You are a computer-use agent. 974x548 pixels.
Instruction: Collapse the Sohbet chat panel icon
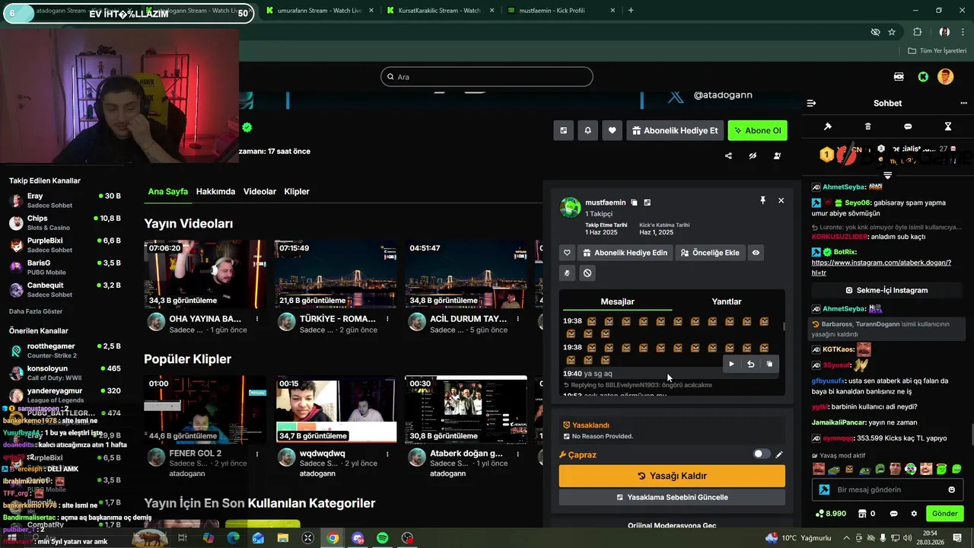pos(811,103)
